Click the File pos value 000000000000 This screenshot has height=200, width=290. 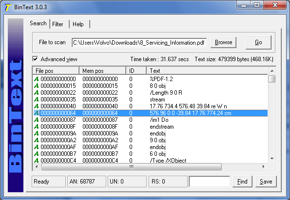58,79
